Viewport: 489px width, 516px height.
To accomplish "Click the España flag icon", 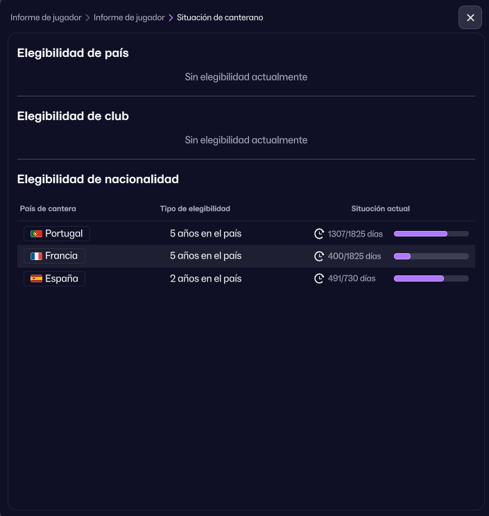I will coord(37,279).
